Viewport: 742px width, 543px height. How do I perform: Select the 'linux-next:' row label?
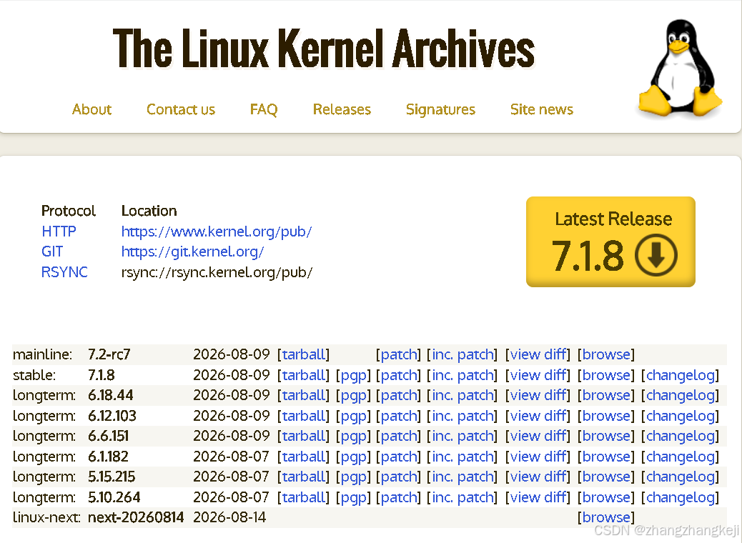tap(46, 517)
